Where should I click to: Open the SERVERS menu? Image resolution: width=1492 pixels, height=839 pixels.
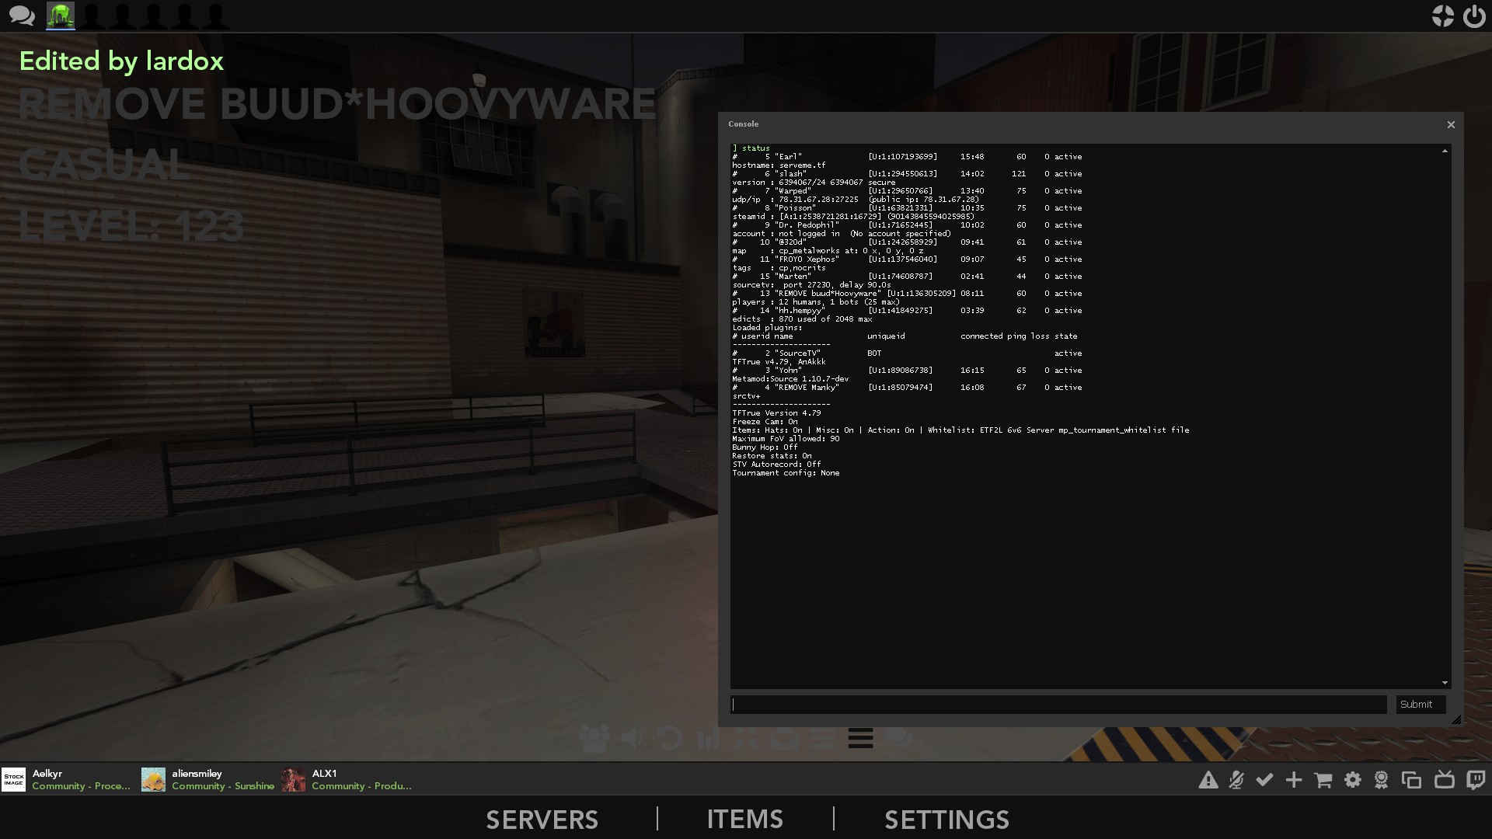pyautogui.click(x=542, y=820)
